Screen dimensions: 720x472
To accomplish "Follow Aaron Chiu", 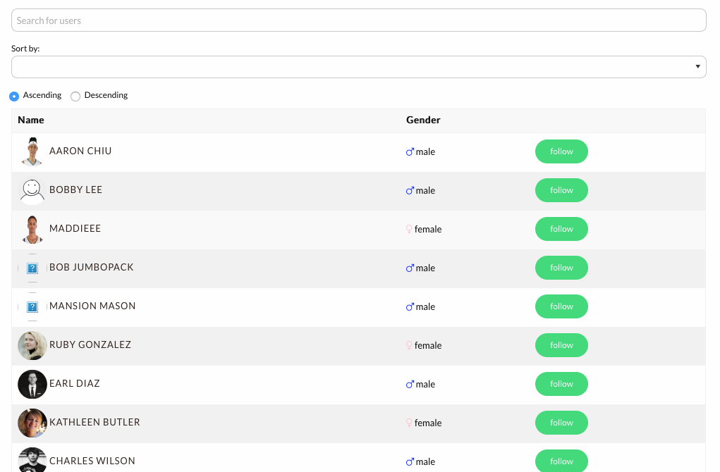I will click(561, 151).
